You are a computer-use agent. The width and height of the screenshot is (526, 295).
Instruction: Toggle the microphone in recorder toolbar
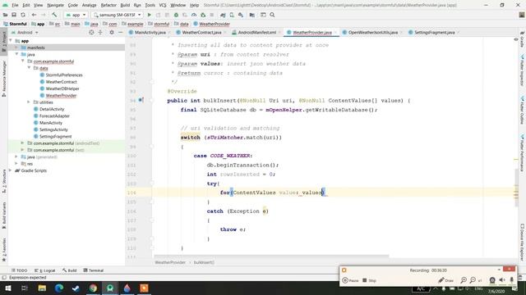pos(511,280)
